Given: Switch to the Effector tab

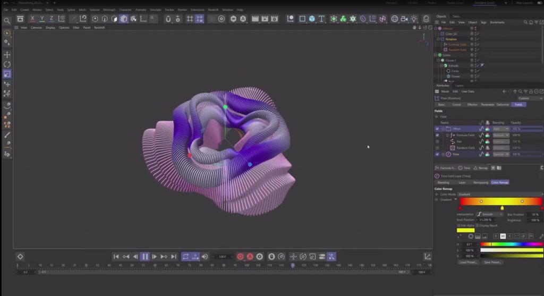Looking at the screenshot, I should tap(472, 105).
